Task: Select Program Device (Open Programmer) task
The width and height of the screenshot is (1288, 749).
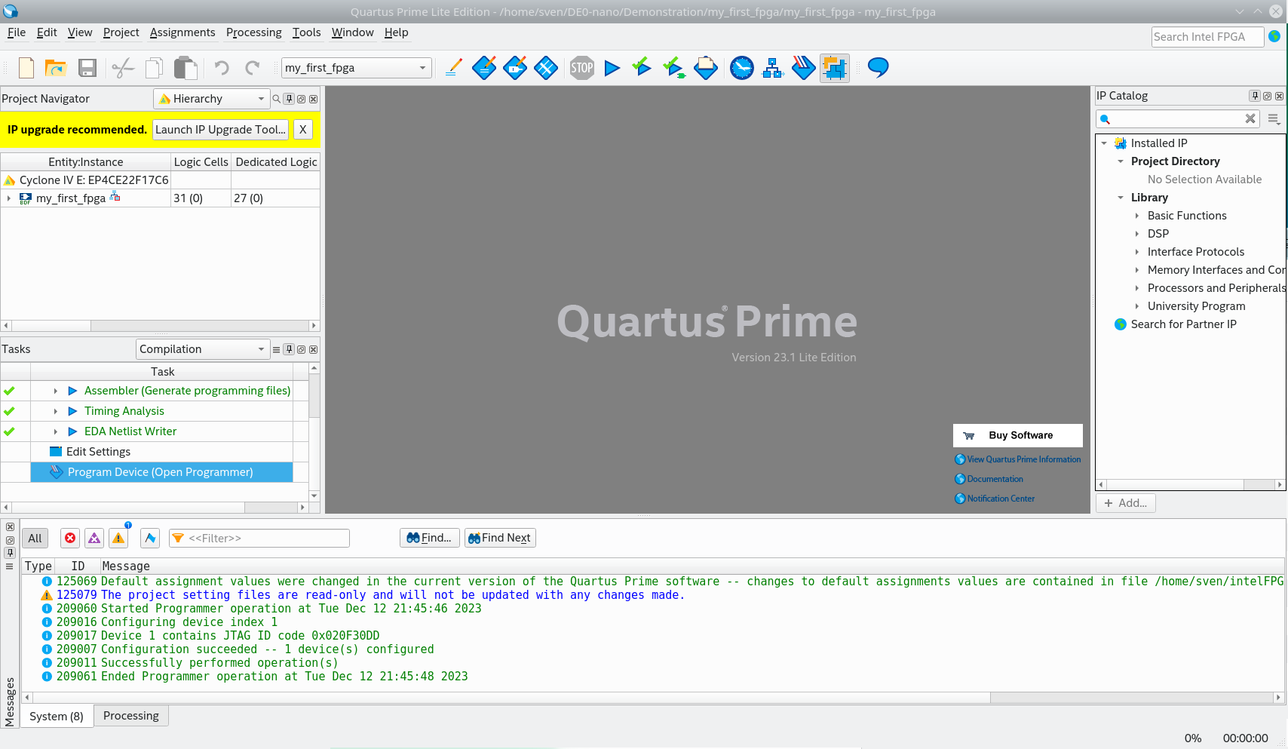Action: coord(161,472)
